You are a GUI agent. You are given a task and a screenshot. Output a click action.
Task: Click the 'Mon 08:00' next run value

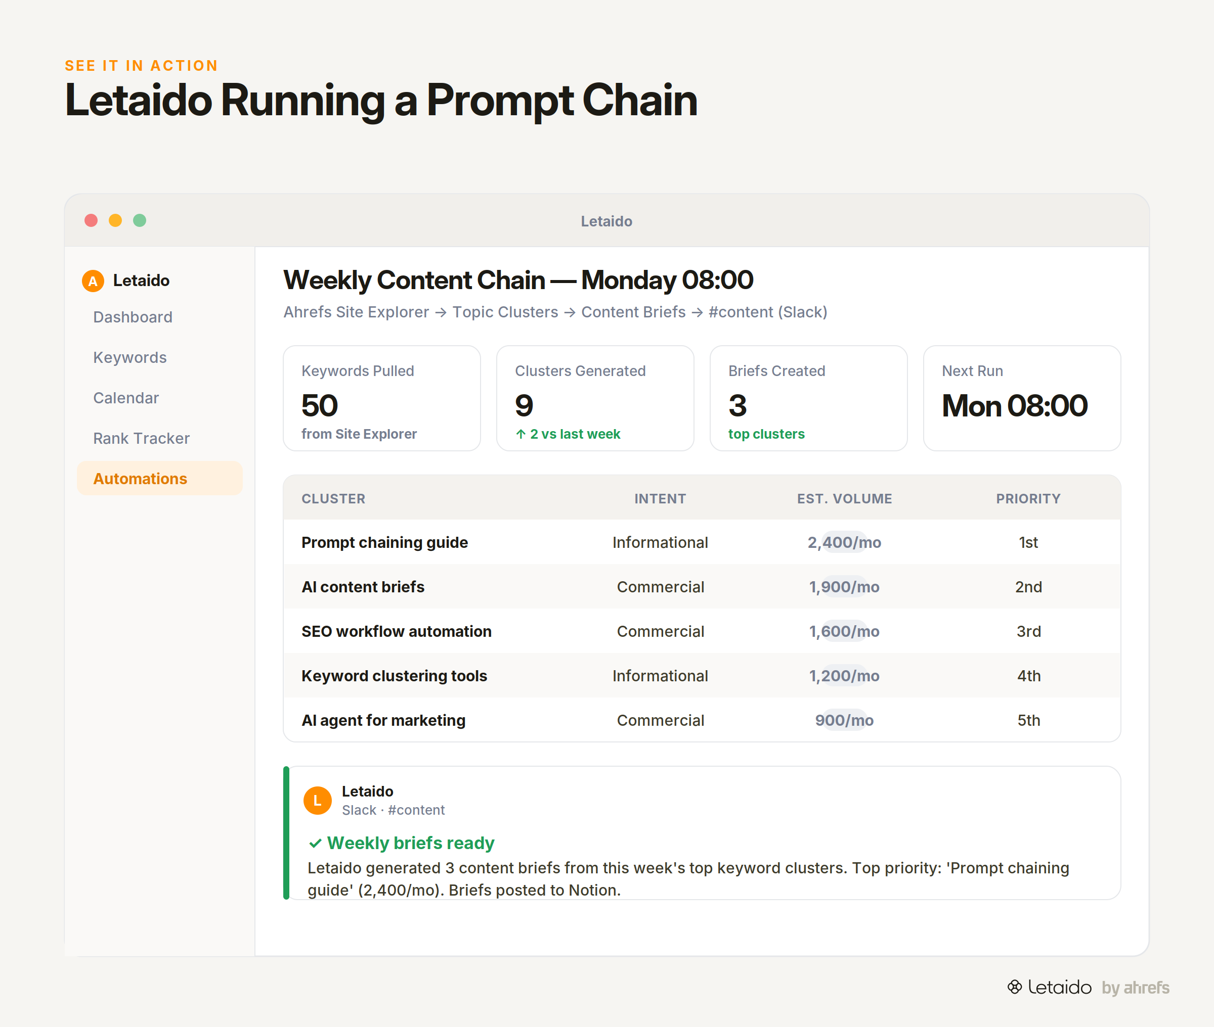tap(1014, 406)
